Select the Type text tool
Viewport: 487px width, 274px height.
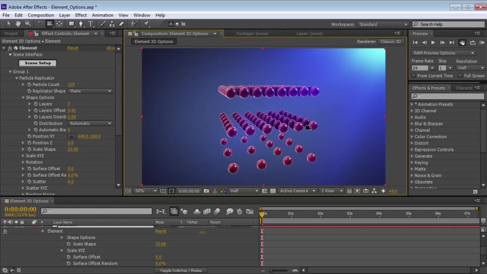[91, 24]
